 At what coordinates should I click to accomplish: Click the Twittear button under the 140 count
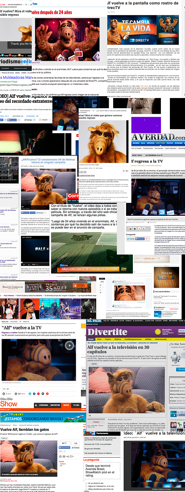(76, 447)
